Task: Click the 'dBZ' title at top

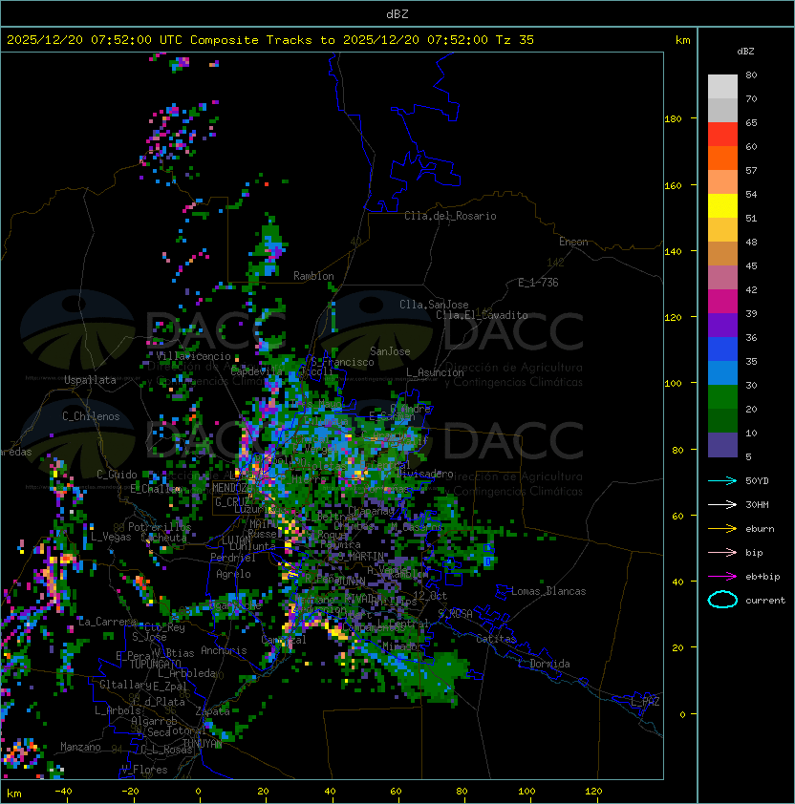Action: click(x=397, y=13)
